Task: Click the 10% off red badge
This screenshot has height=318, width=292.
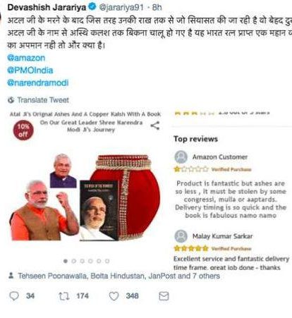Action: pos(23,130)
